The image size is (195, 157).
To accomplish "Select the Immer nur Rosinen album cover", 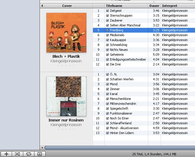I will 66,96.
